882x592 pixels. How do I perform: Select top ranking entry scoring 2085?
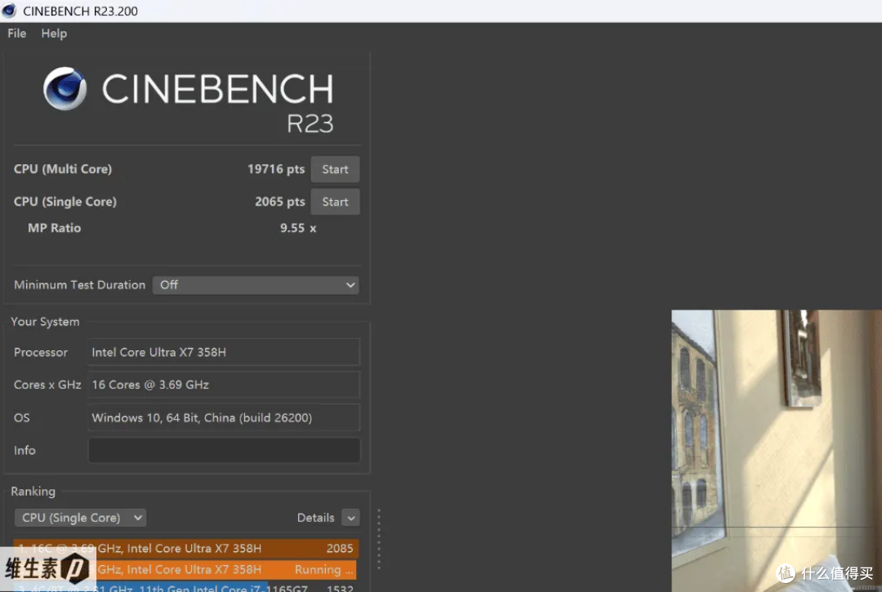(x=185, y=548)
